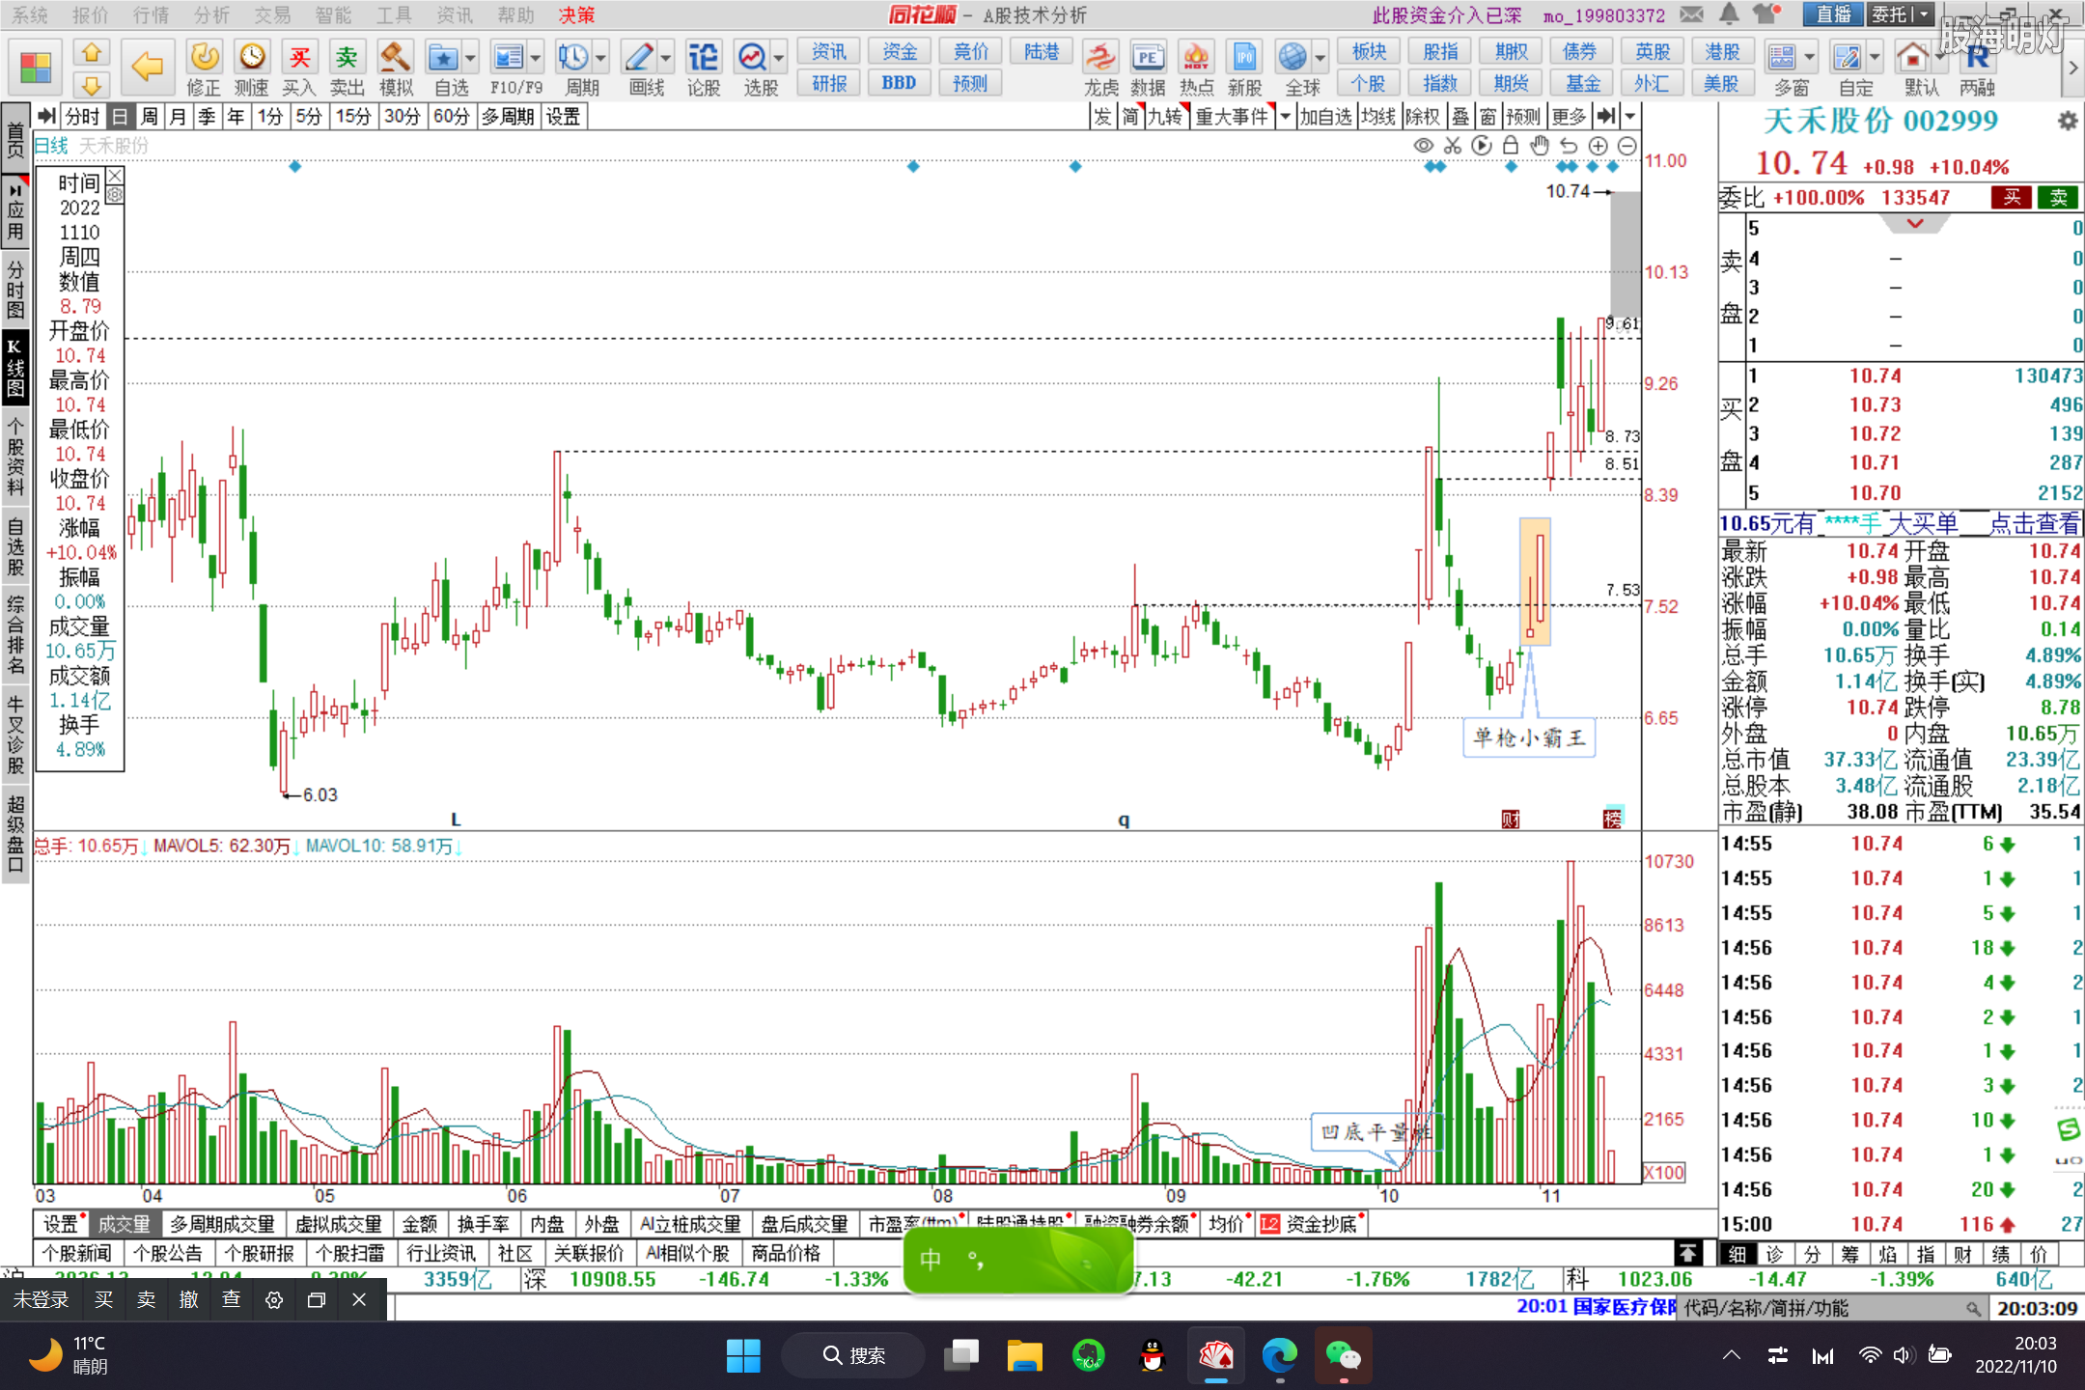Expand the 全球 globe dropdown arrow
This screenshot has width=2085, height=1390.
click(x=1320, y=58)
